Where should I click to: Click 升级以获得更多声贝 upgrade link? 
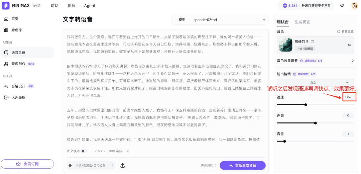point(316,6)
